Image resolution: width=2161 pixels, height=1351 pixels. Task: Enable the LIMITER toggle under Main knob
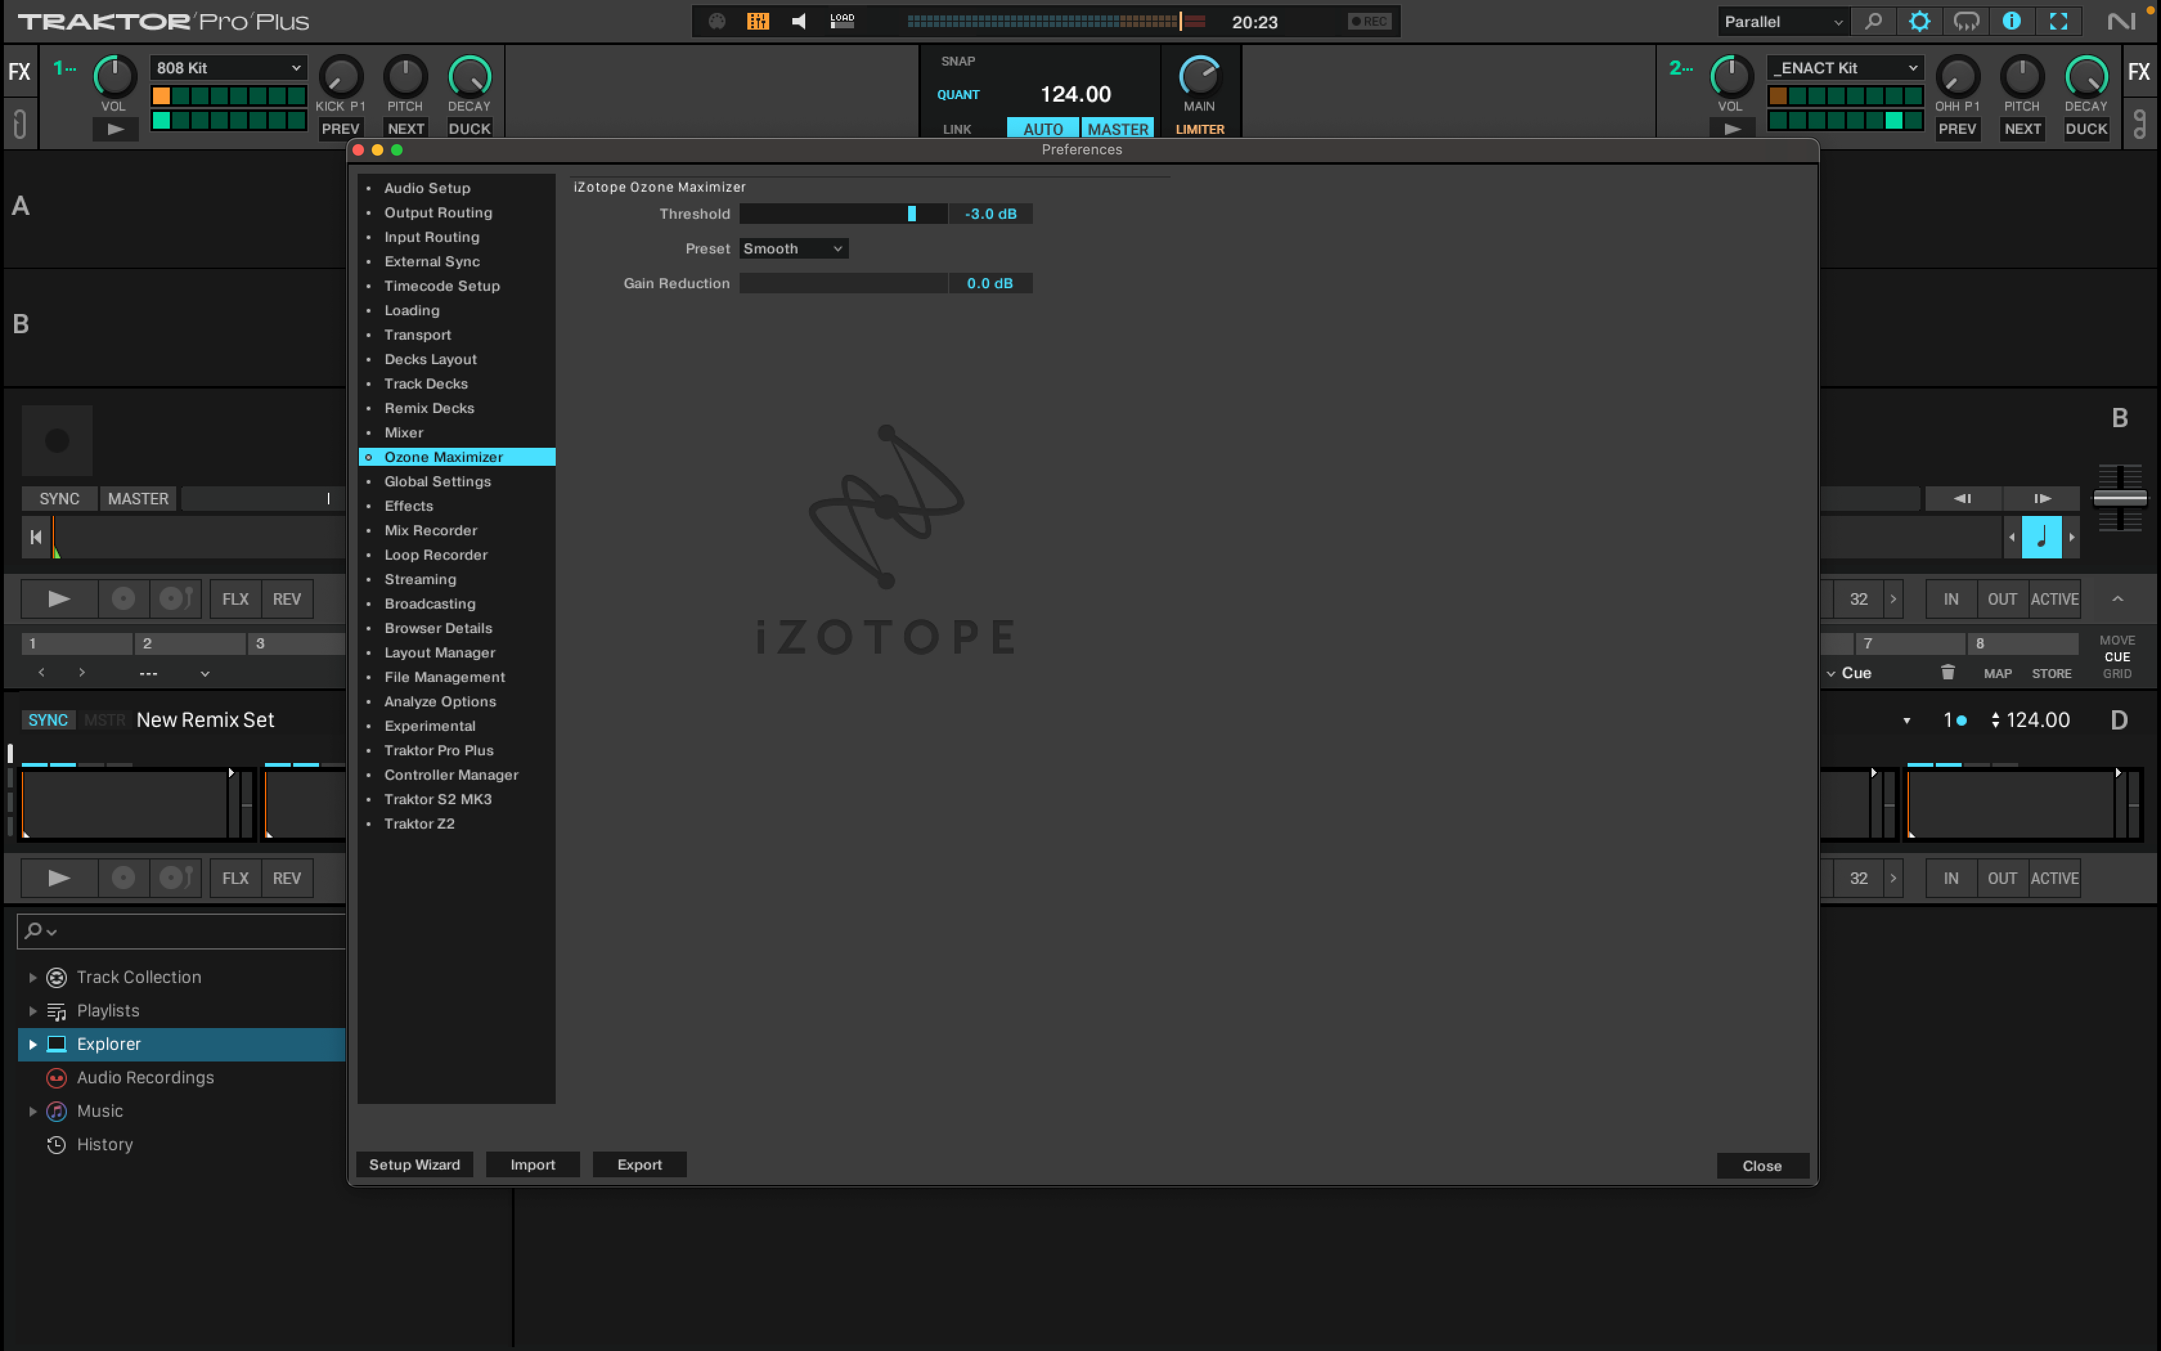[1199, 129]
